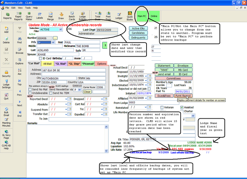
Task: Click the Security icon in sidebar
Action: click(x=6, y=74)
